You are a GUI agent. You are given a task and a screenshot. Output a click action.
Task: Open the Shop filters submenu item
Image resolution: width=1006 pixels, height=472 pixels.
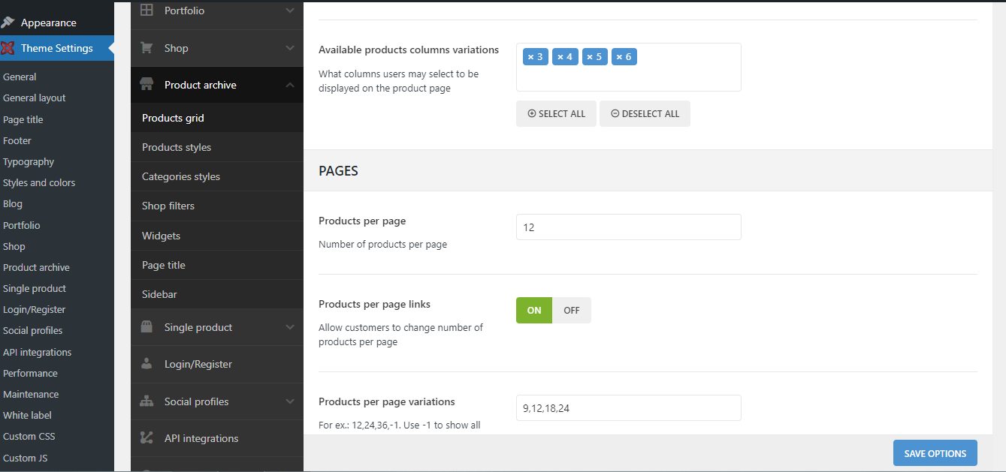[168, 206]
